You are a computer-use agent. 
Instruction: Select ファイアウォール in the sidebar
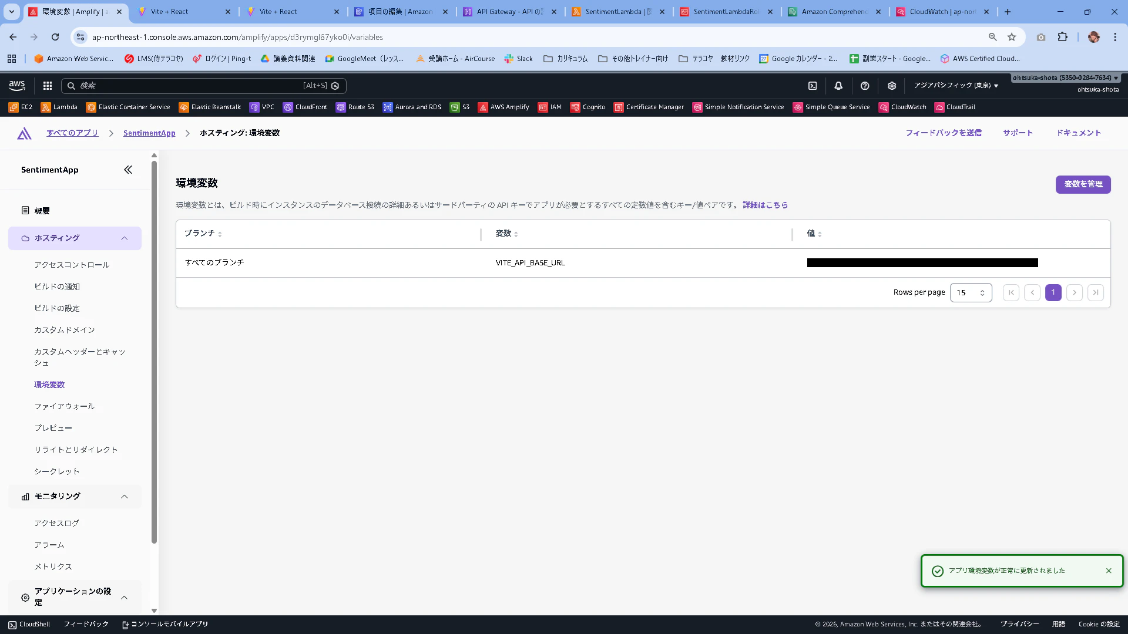[x=64, y=406]
